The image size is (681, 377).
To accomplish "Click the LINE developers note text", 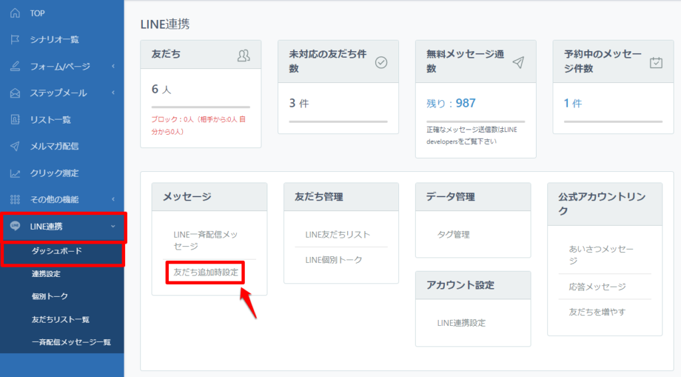I will (x=472, y=135).
